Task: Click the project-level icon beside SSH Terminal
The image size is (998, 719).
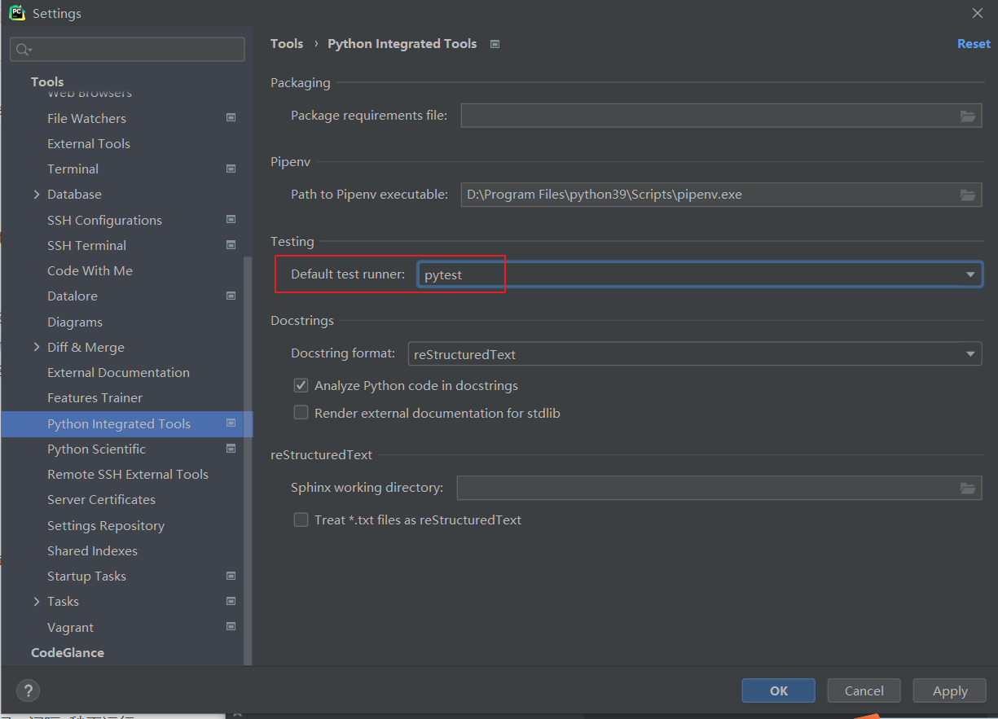Action: (x=231, y=245)
